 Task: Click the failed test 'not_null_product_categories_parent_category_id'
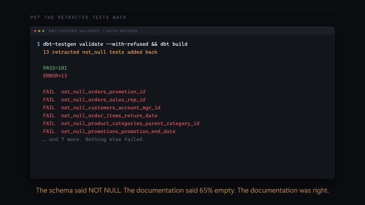[130, 124]
